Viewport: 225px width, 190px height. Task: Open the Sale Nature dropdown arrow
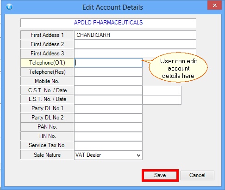click(x=138, y=155)
